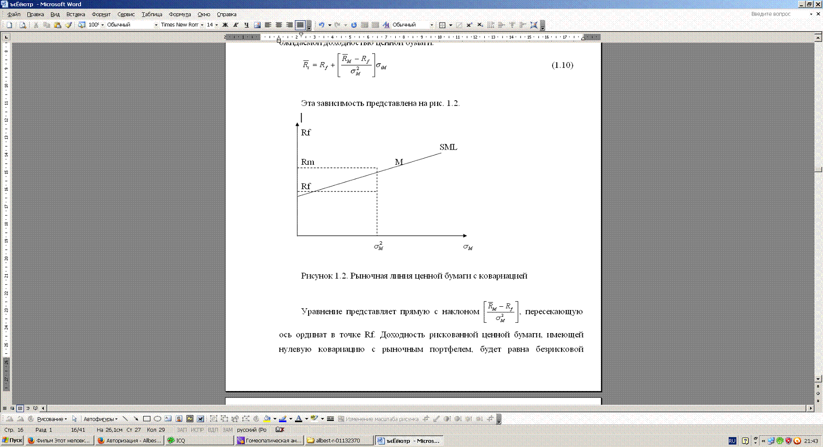Open the font color dropdown arrow
823x447 pixels.
click(x=307, y=419)
